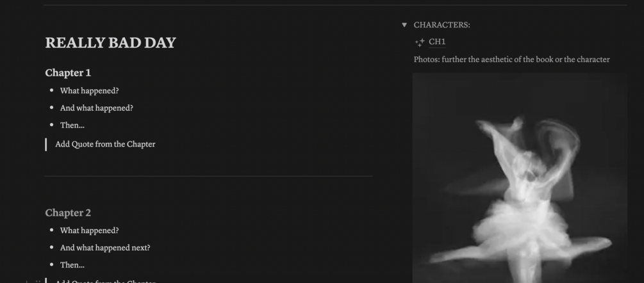Open the CH1 page link
This screenshot has width=644, height=283.
click(437, 42)
